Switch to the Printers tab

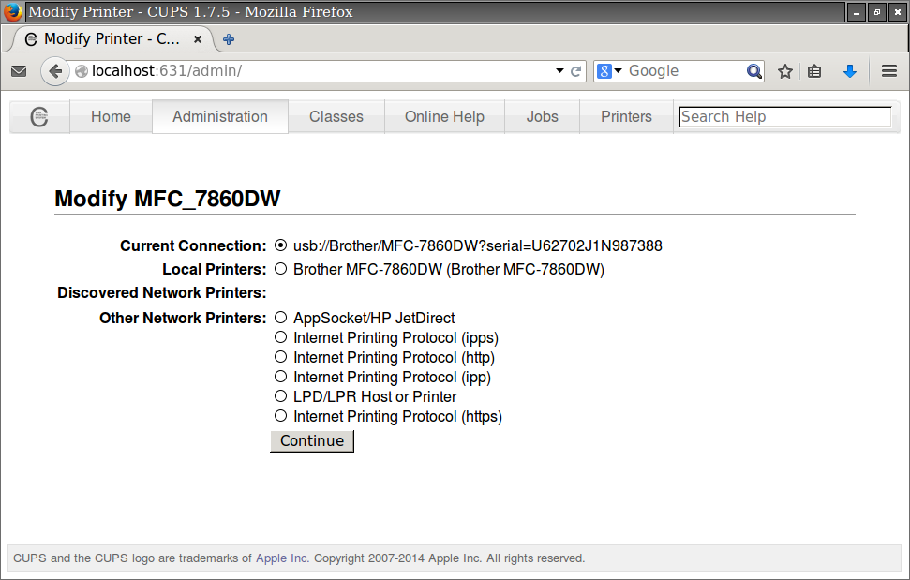click(x=625, y=116)
